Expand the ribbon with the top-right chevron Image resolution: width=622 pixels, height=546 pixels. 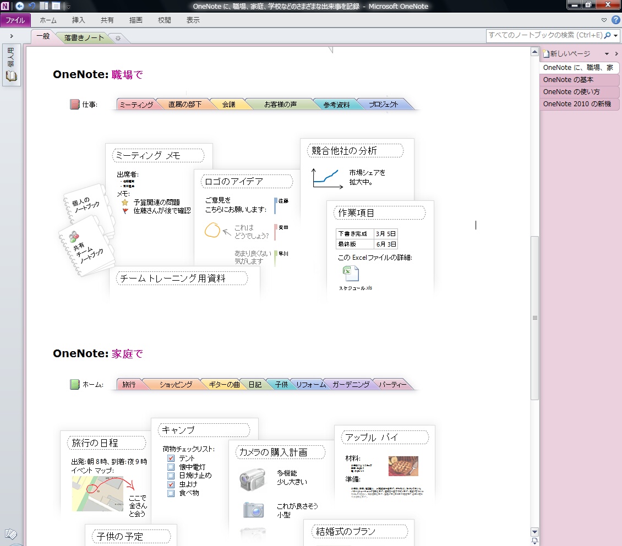tap(604, 20)
